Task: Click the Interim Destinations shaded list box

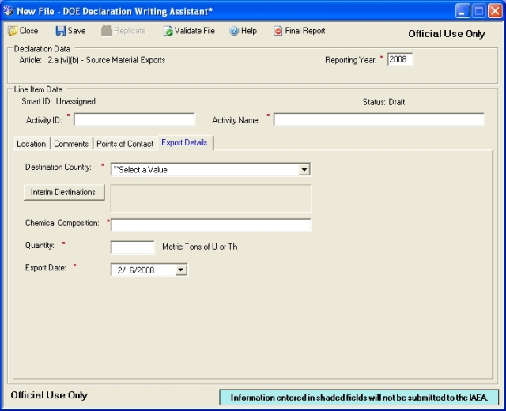Action: (x=211, y=198)
